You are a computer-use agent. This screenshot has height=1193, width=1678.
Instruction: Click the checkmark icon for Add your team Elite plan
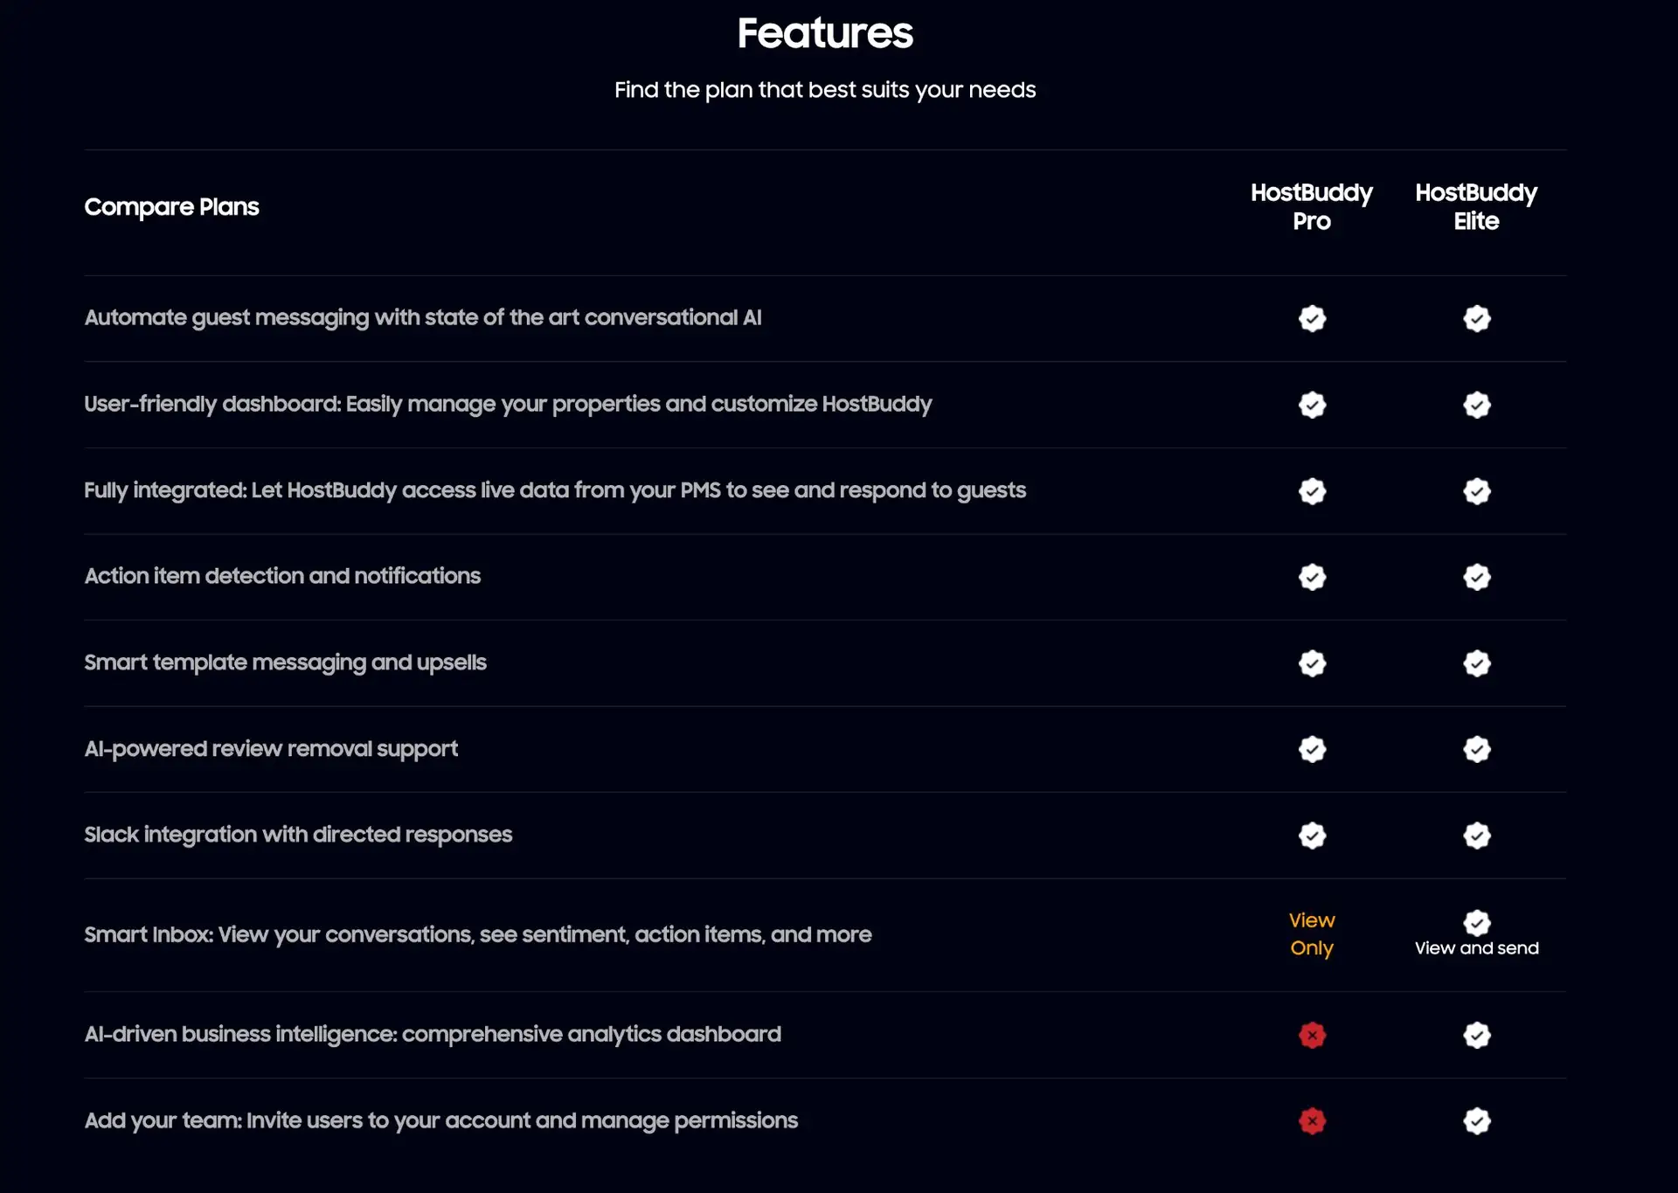pyautogui.click(x=1475, y=1120)
